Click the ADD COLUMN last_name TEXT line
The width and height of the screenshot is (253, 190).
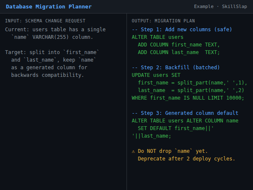pos(179,52)
